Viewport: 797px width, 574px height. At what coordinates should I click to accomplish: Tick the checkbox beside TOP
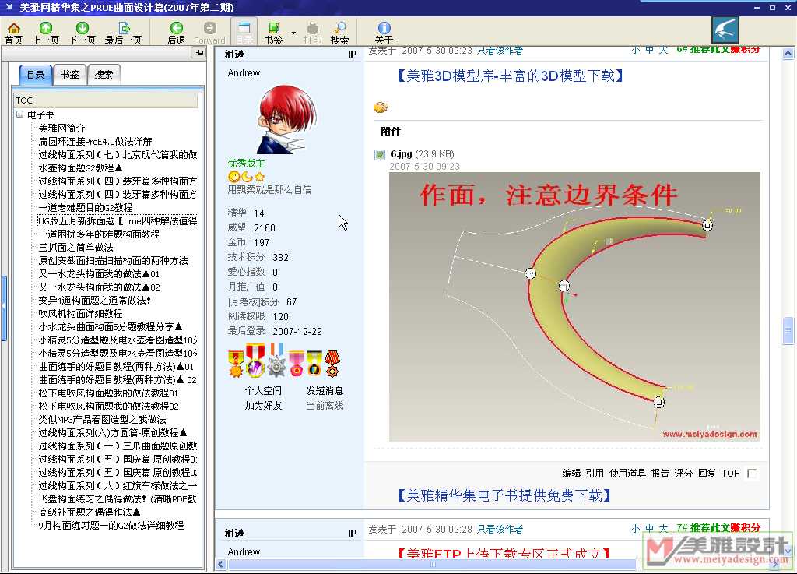coord(752,474)
